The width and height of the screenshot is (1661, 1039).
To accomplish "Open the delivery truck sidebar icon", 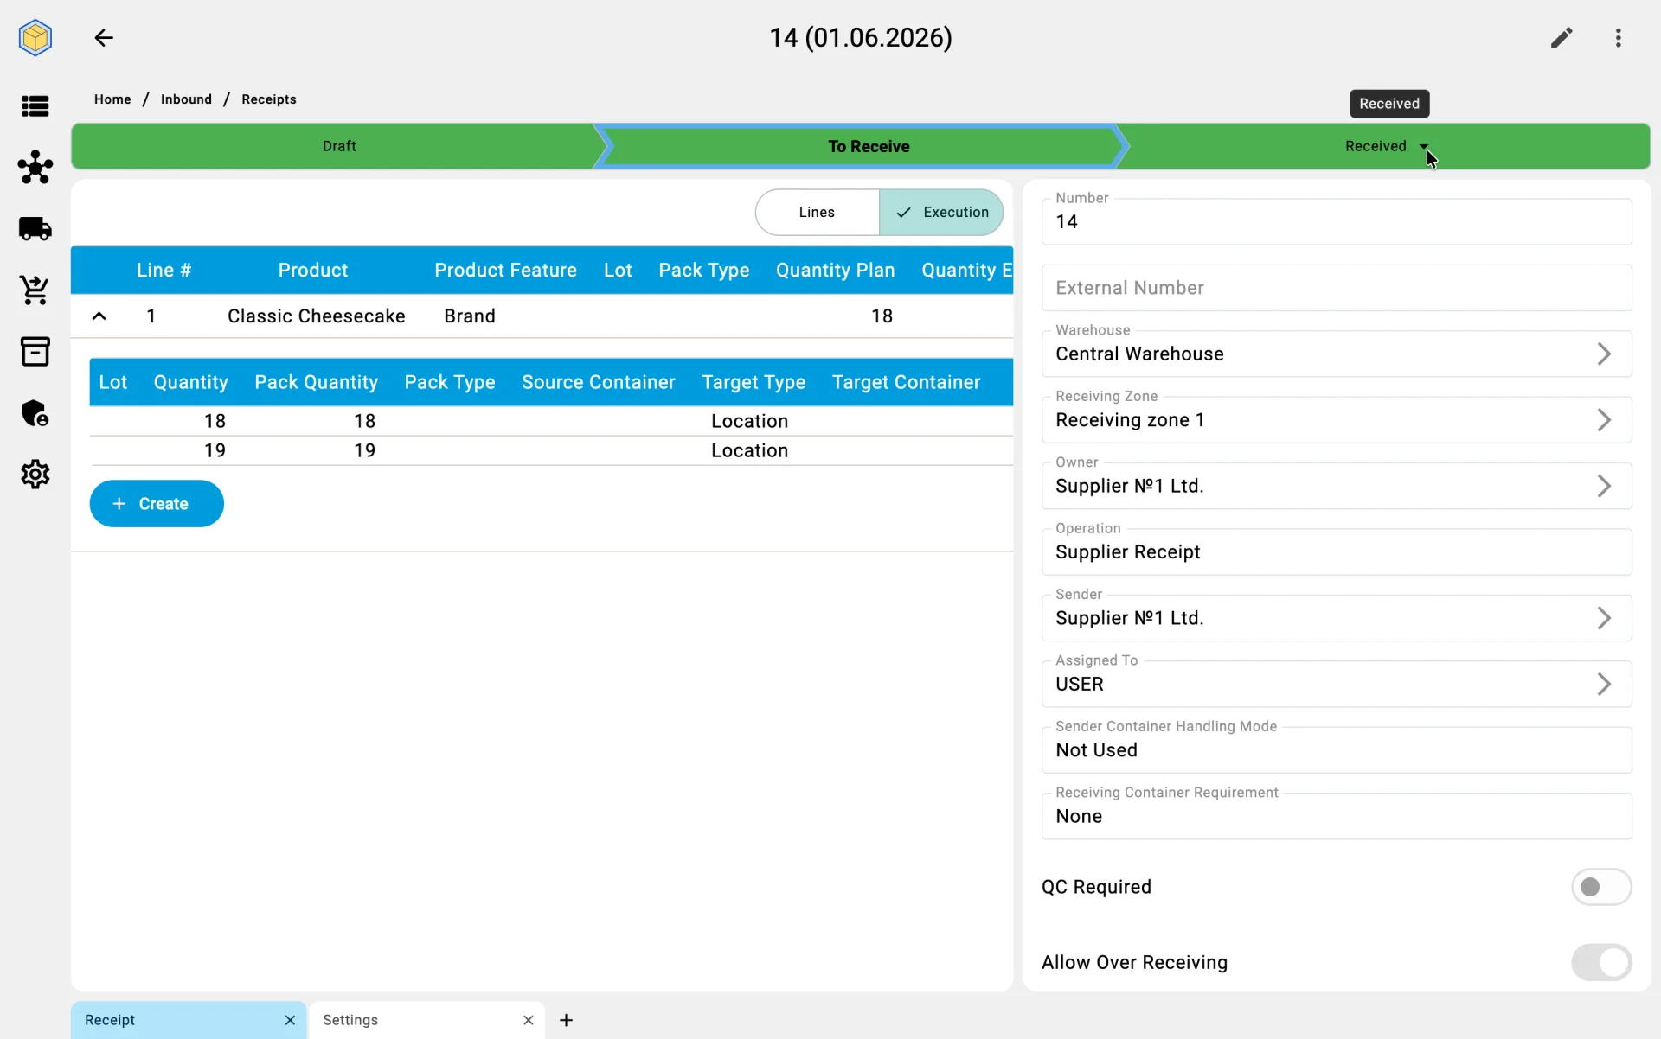I will point(35,229).
